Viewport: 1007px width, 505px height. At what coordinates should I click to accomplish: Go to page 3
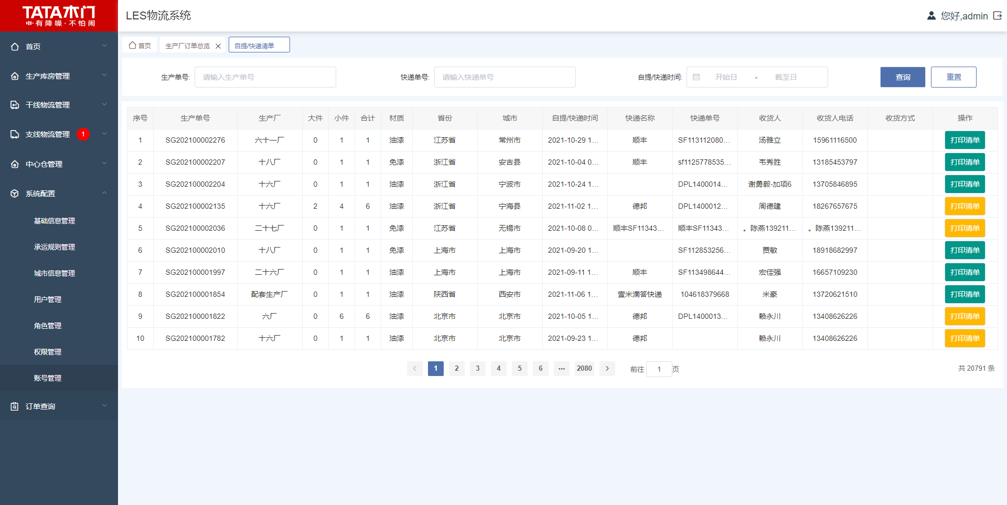[x=478, y=369]
